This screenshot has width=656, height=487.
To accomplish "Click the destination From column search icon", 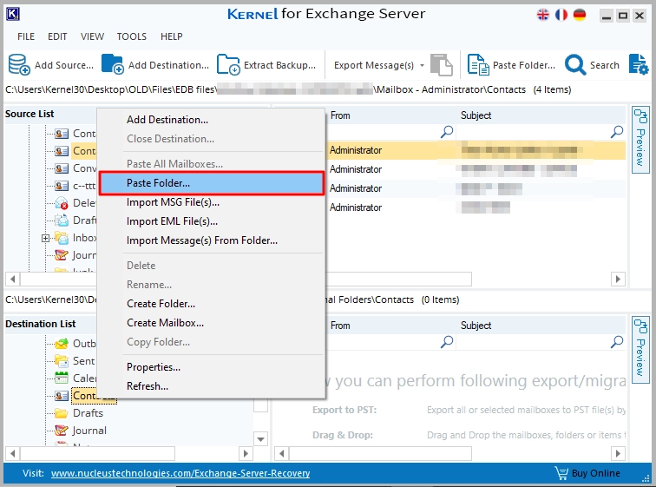I will (447, 342).
